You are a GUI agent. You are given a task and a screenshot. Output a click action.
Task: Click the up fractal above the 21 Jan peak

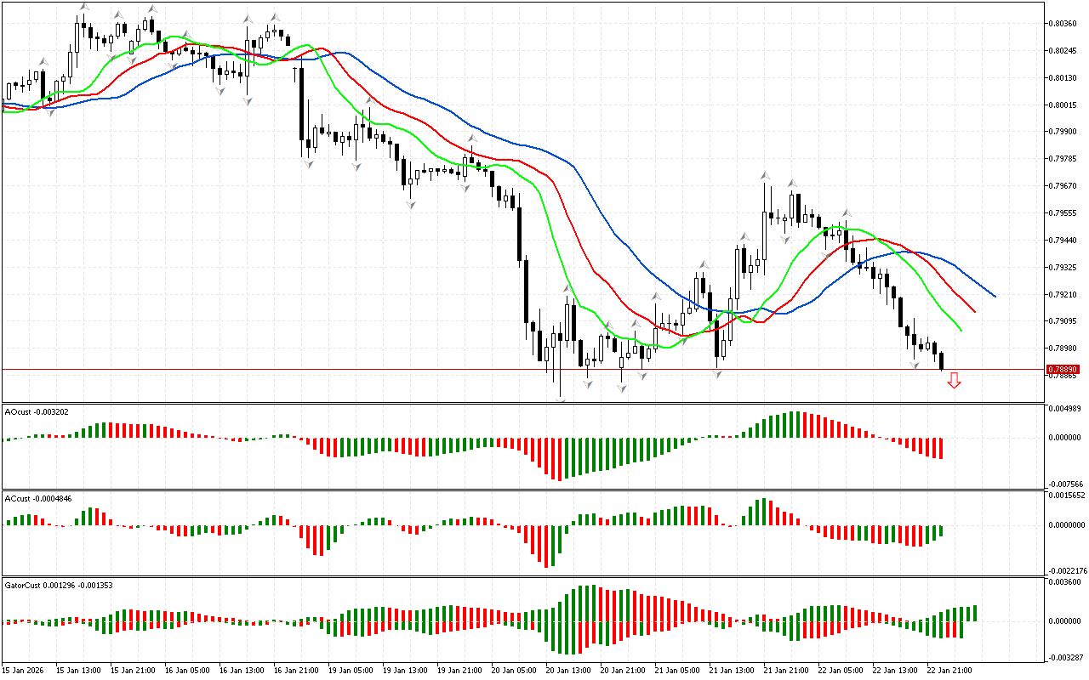click(766, 174)
